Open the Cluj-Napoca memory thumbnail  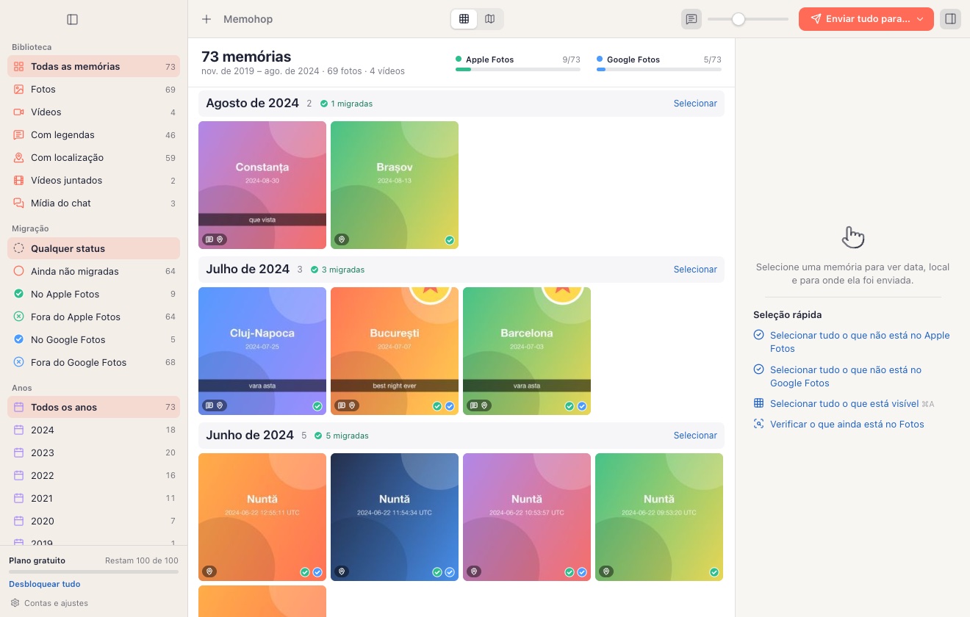tap(262, 351)
